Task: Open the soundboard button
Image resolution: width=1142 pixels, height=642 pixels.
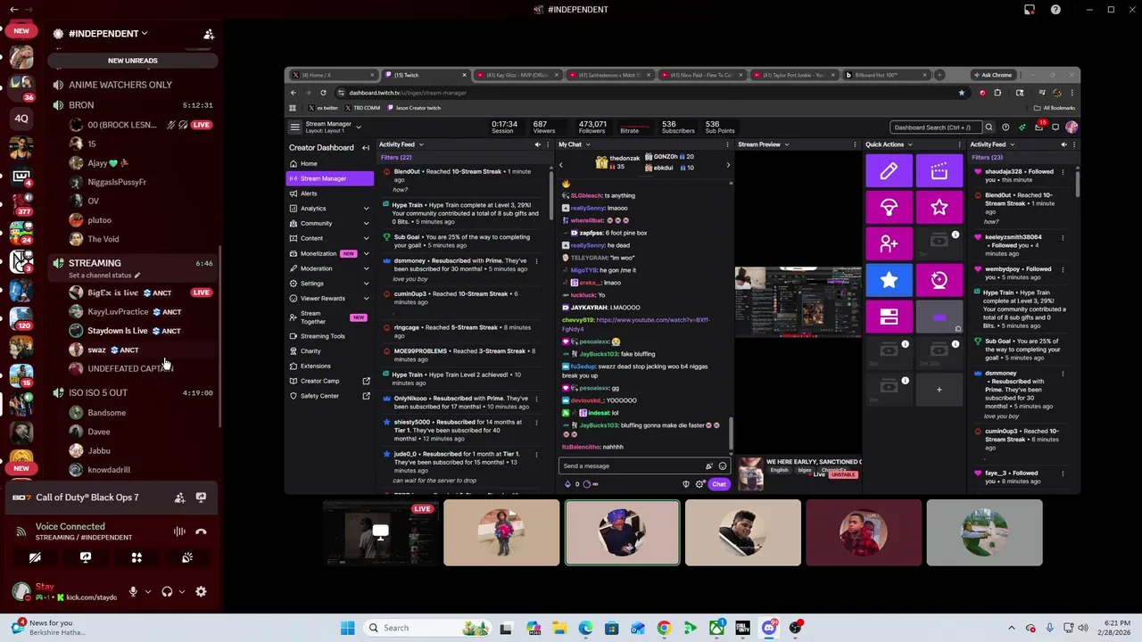Action: [x=187, y=557]
